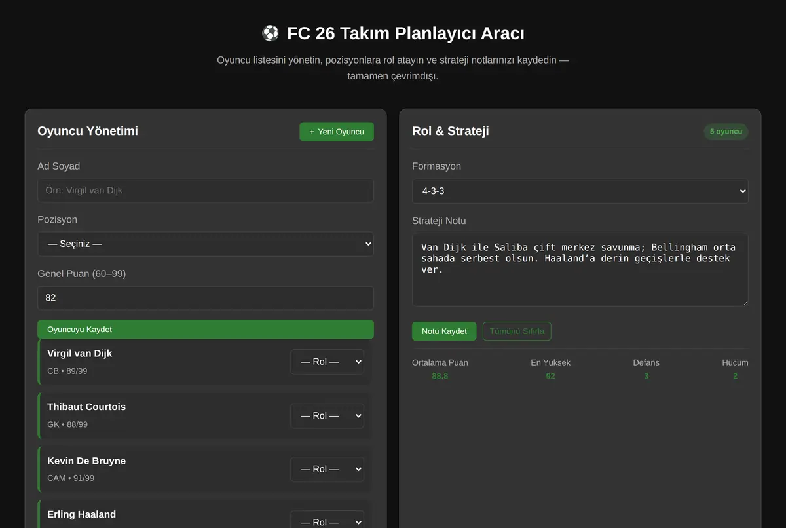Click the 'FC 26 Takım Planlayıcı Aracı' title
This screenshot has width=786, height=528.
click(x=405, y=33)
